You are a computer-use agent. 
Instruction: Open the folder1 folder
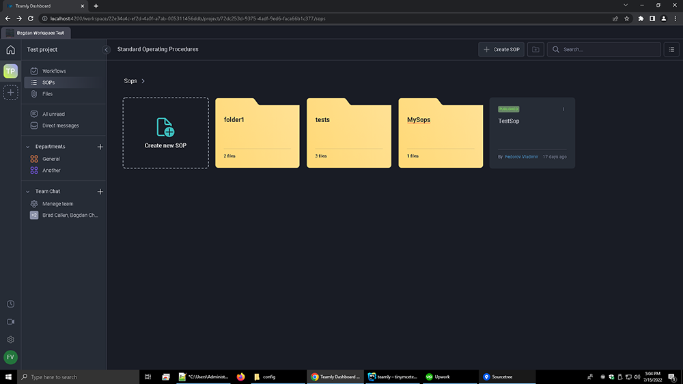click(x=257, y=132)
